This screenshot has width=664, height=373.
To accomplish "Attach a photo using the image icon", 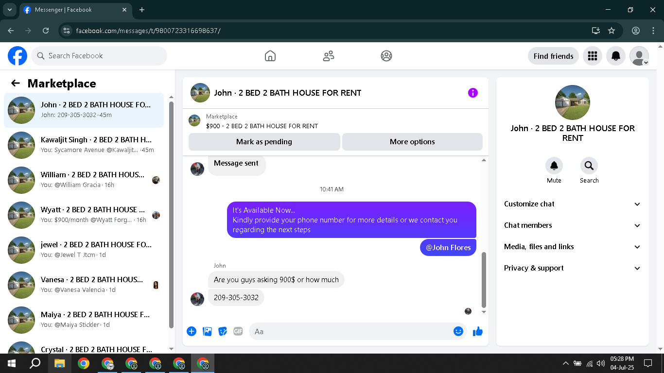I will click(207, 331).
